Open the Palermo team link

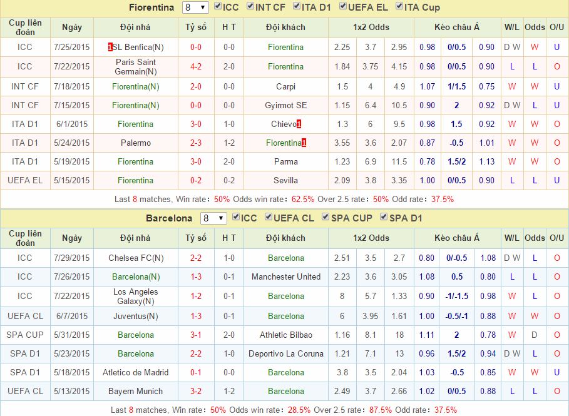[136, 143]
